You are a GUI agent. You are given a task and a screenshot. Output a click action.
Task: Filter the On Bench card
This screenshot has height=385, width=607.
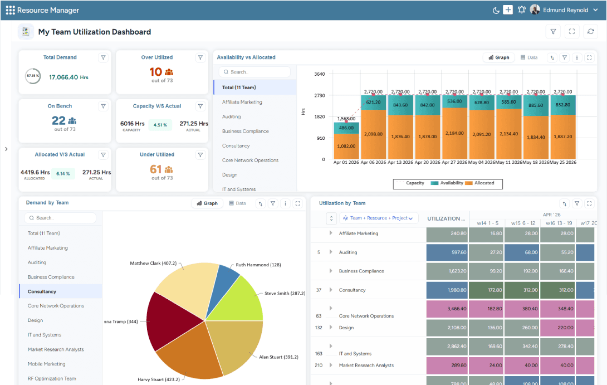coord(104,106)
